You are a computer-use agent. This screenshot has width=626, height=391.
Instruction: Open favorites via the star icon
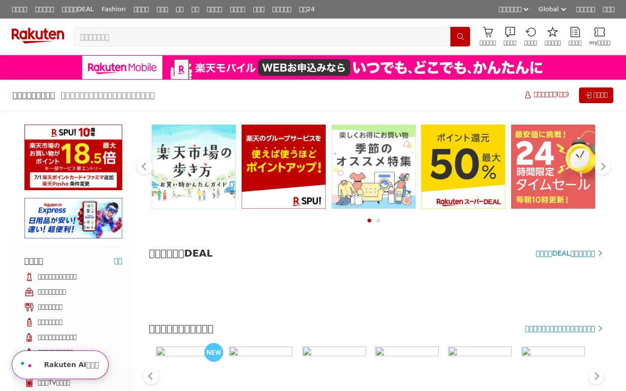[x=553, y=32]
